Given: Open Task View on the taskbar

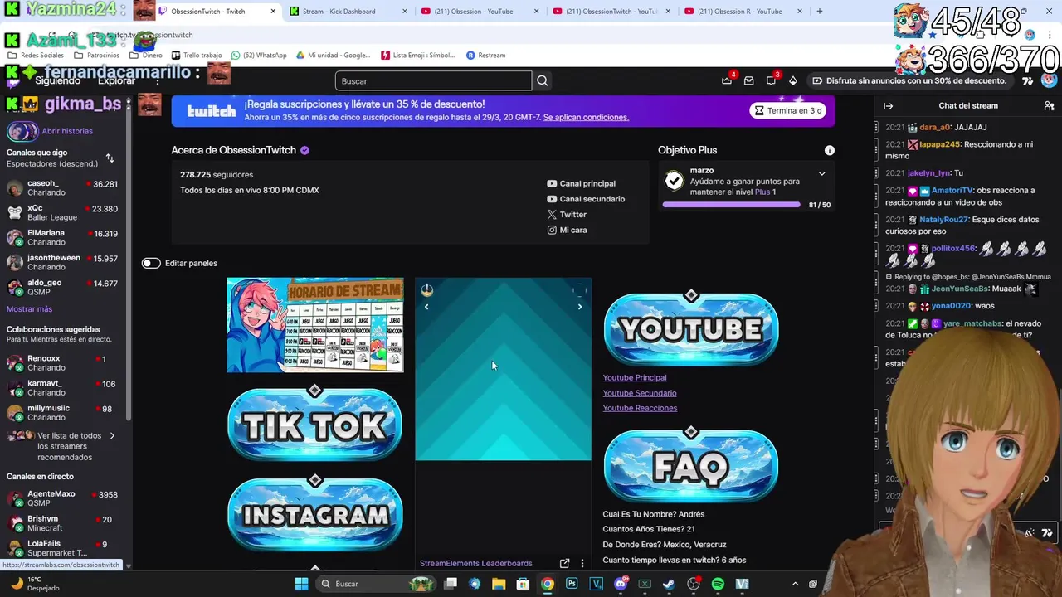Looking at the screenshot, I should pyautogui.click(x=451, y=584).
